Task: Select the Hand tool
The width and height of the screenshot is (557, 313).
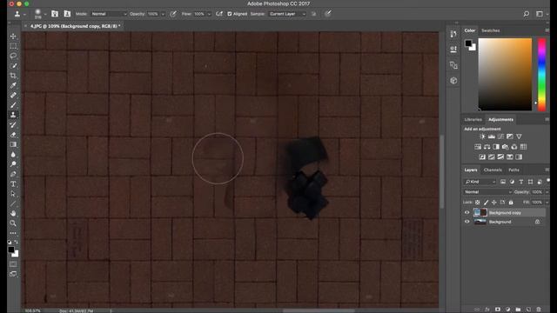Action: click(x=13, y=213)
